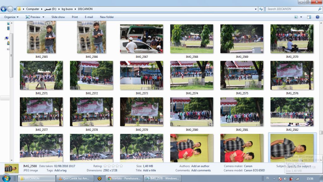Click E-mail in the toolbar
The width and height of the screenshot is (323, 182).
89,17
